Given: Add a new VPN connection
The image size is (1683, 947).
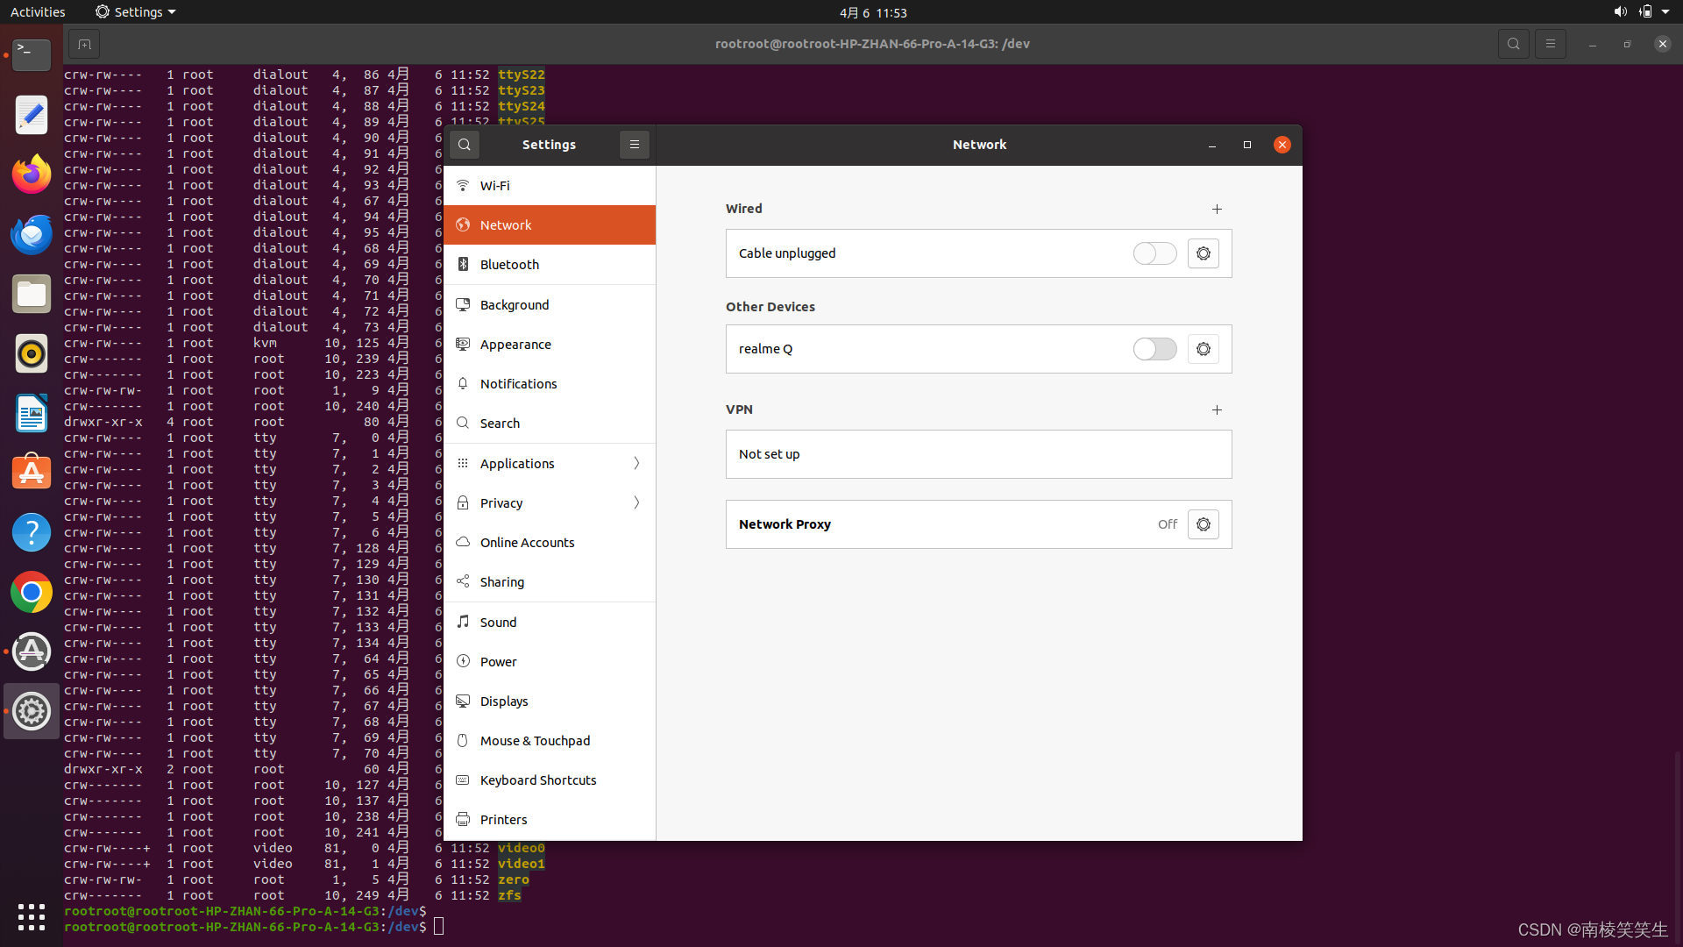Looking at the screenshot, I should pos(1217,409).
